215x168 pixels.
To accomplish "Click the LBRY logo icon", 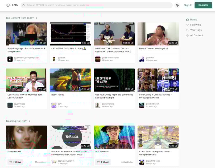I will pyautogui.click(x=8, y=5).
